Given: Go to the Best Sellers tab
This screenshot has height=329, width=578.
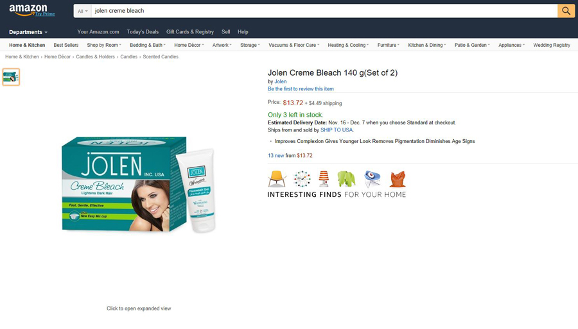Looking at the screenshot, I should 66,45.
